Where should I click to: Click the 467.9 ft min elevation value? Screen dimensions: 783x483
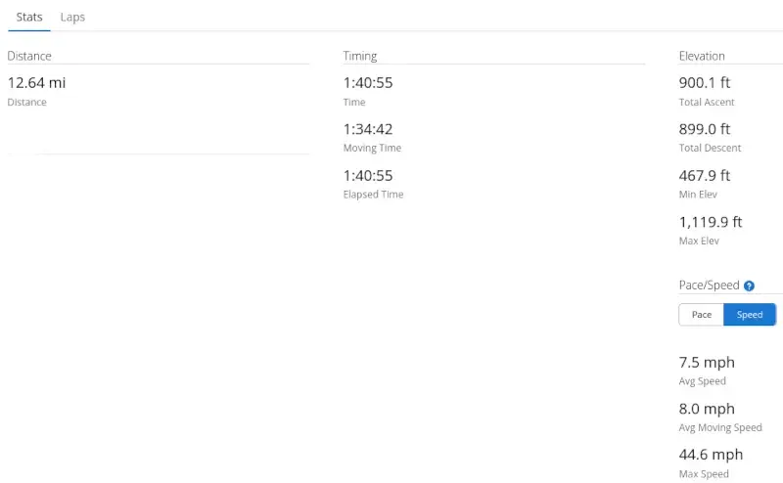pos(704,176)
